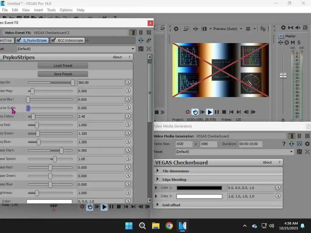Open the VEGAS Checkerboard Preset dropdown
The height and width of the screenshot is (233, 311).
pyautogui.click(x=291, y=152)
